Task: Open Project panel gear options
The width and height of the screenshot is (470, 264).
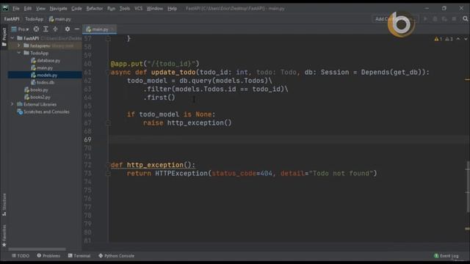Action: [67, 29]
